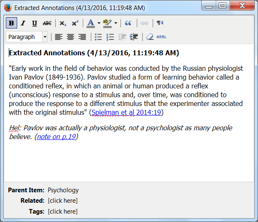Open the Spielman et al 2014:19 link
This screenshot has height=222, width=258.
click(126, 112)
